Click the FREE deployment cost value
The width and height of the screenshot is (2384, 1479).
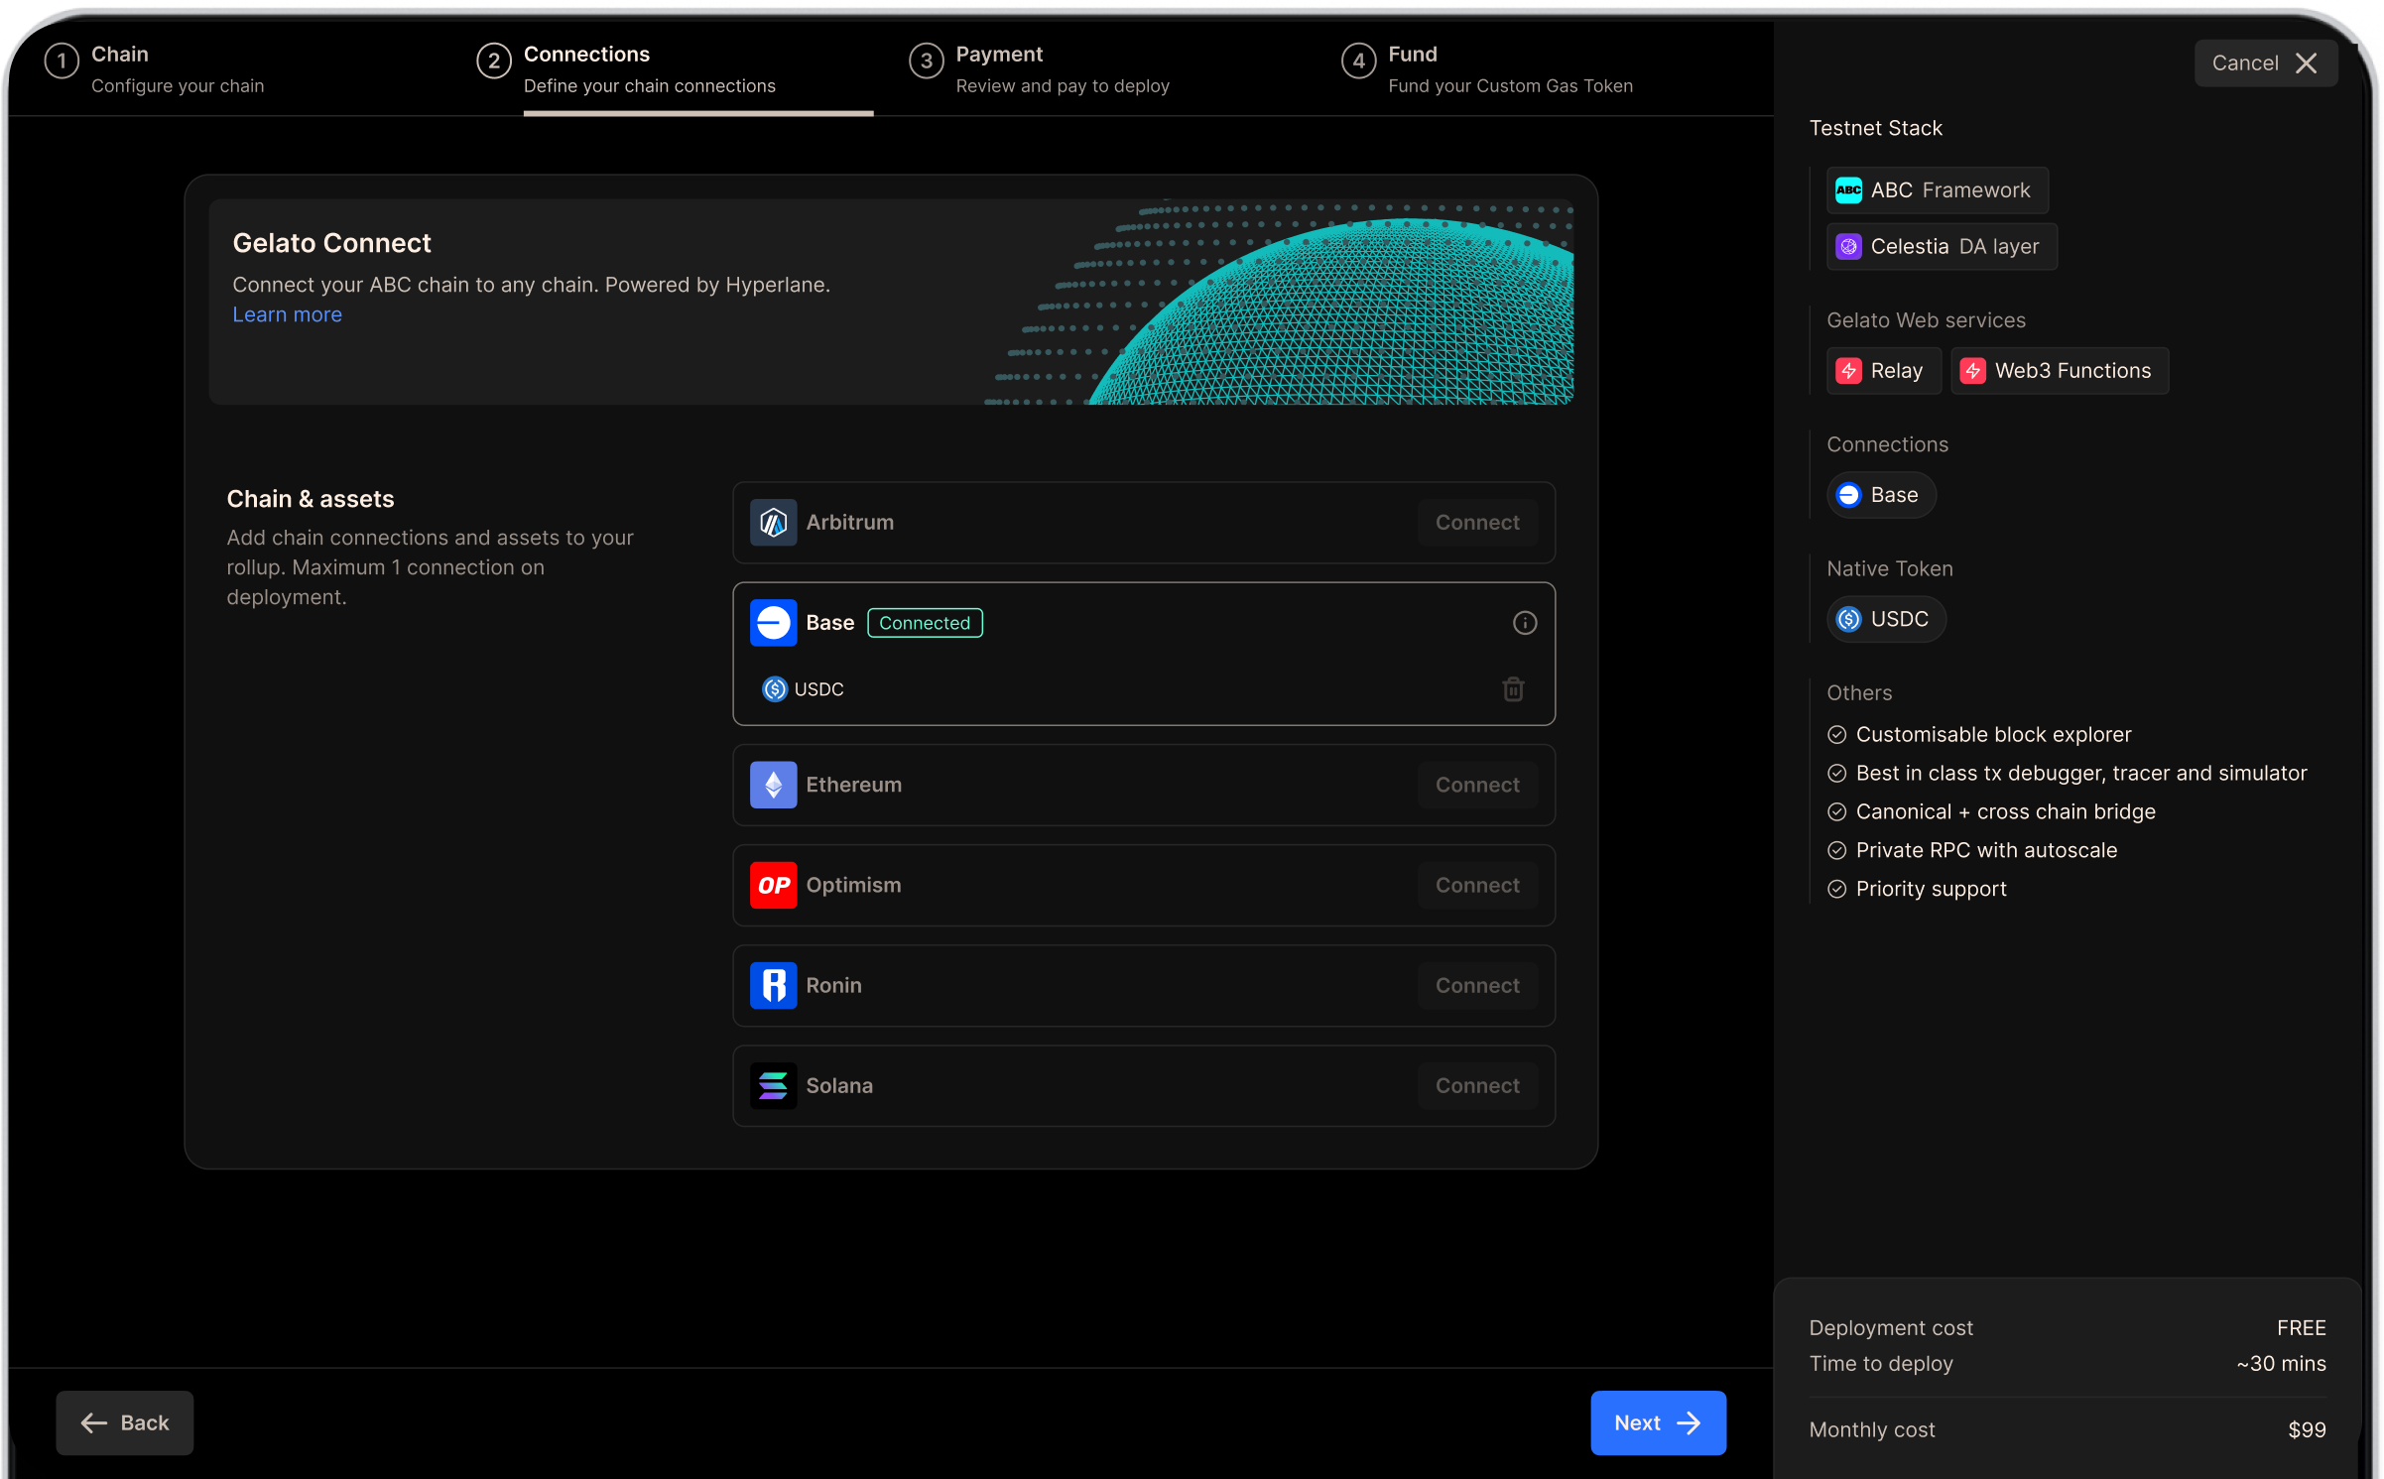pos(2301,1327)
